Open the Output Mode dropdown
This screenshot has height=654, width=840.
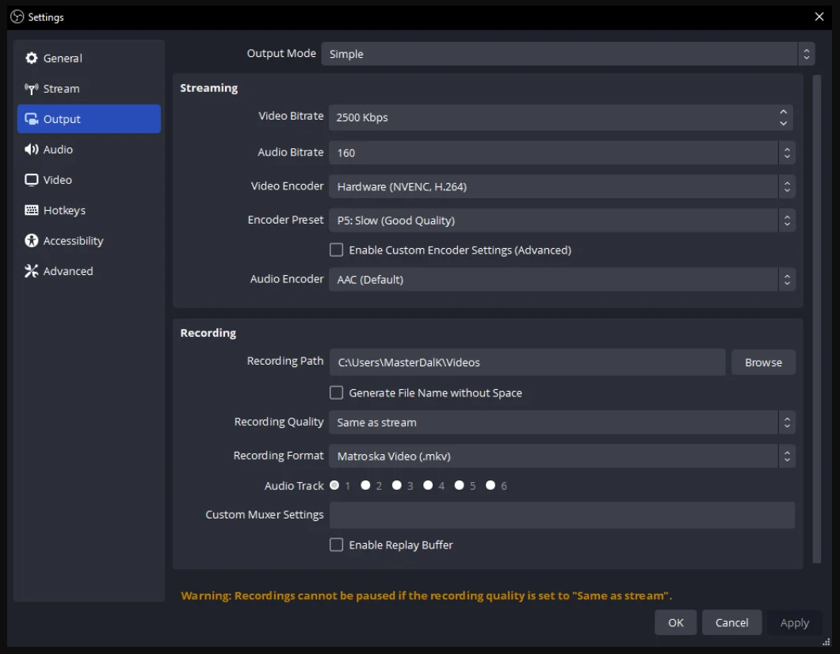tap(567, 54)
